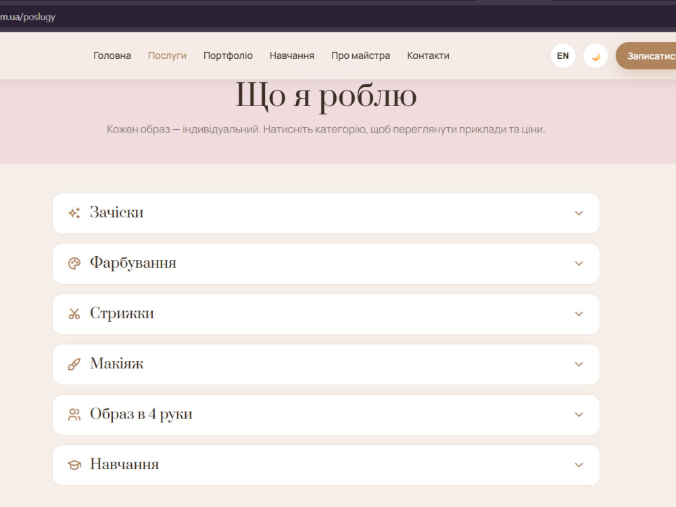This screenshot has height=507, width=676.
Task: Expand the Образ в 4 руки chevron
Action: [579, 415]
